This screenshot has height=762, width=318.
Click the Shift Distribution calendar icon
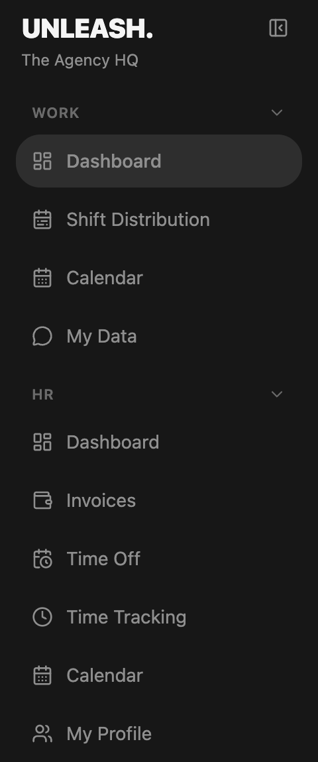42,219
